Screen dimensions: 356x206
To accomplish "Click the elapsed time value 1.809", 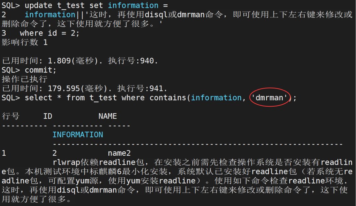I will pyautogui.click(x=59, y=61).
